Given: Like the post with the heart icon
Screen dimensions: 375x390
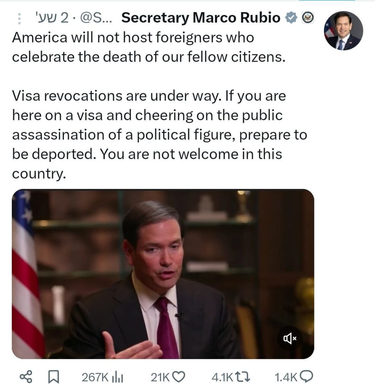Looking at the screenshot, I should click(179, 377).
